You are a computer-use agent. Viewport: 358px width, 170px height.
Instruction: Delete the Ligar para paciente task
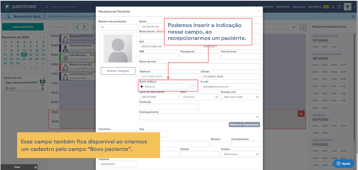pyautogui.click(x=43, y=89)
